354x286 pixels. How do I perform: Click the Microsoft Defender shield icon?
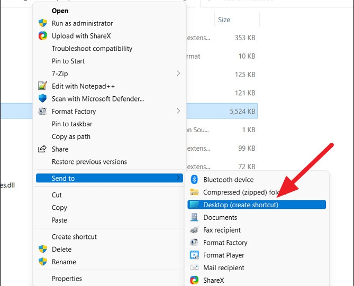(x=43, y=99)
